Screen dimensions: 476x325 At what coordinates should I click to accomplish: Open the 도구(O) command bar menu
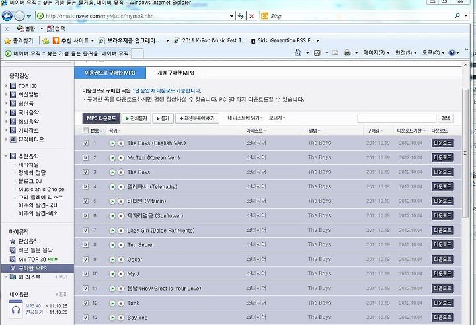click(x=433, y=53)
